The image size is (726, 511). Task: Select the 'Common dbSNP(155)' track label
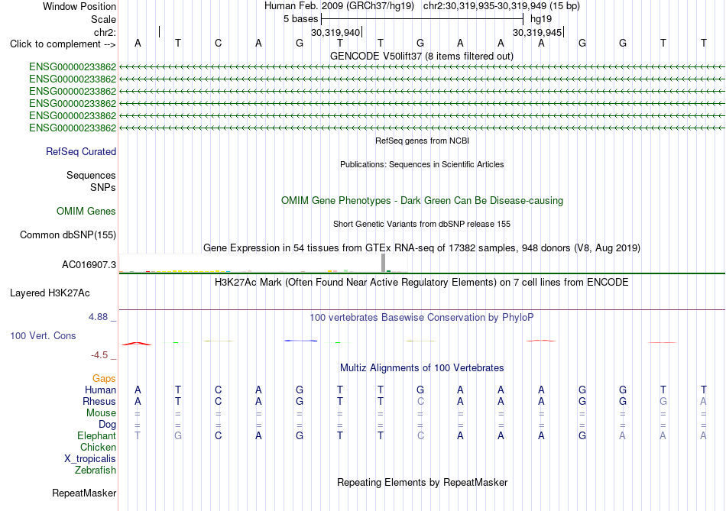point(67,234)
